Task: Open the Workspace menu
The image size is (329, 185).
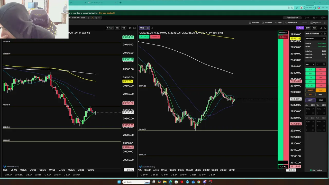Action: pyautogui.click(x=291, y=23)
